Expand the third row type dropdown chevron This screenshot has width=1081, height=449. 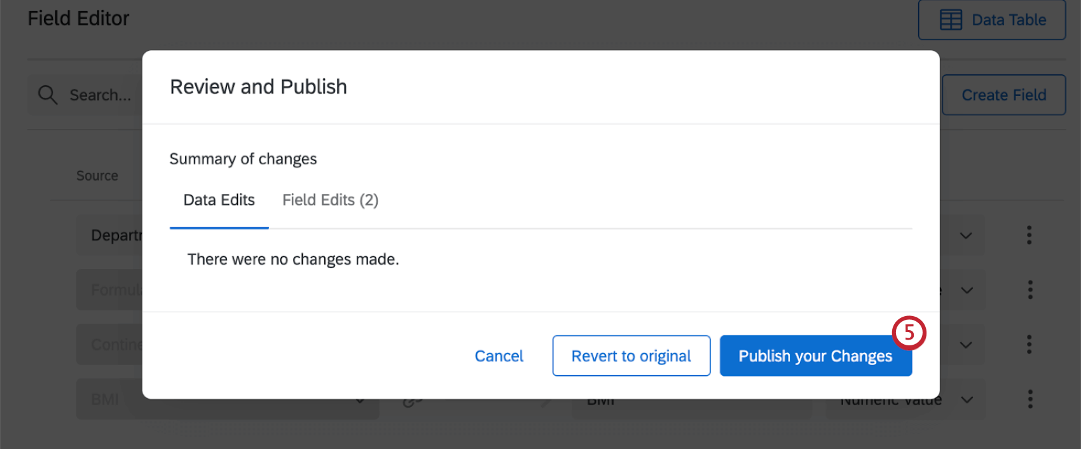pyautogui.click(x=966, y=345)
